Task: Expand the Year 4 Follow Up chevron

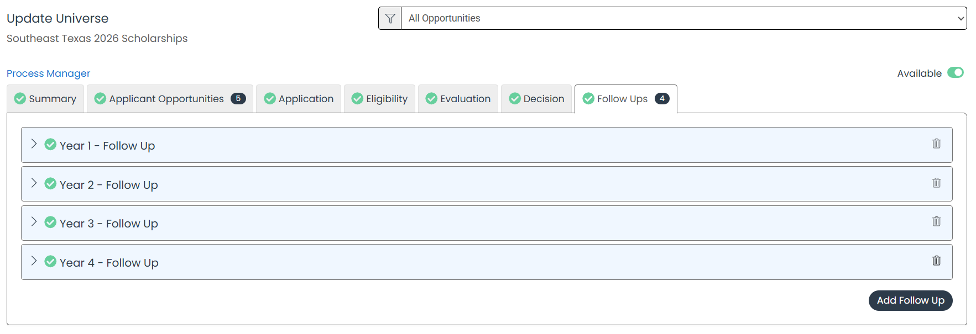Action: [34, 261]
